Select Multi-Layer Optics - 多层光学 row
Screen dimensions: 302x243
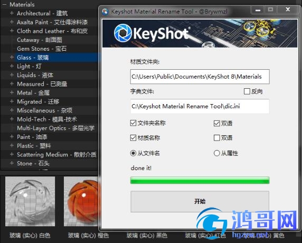click(x=55, y=128)
